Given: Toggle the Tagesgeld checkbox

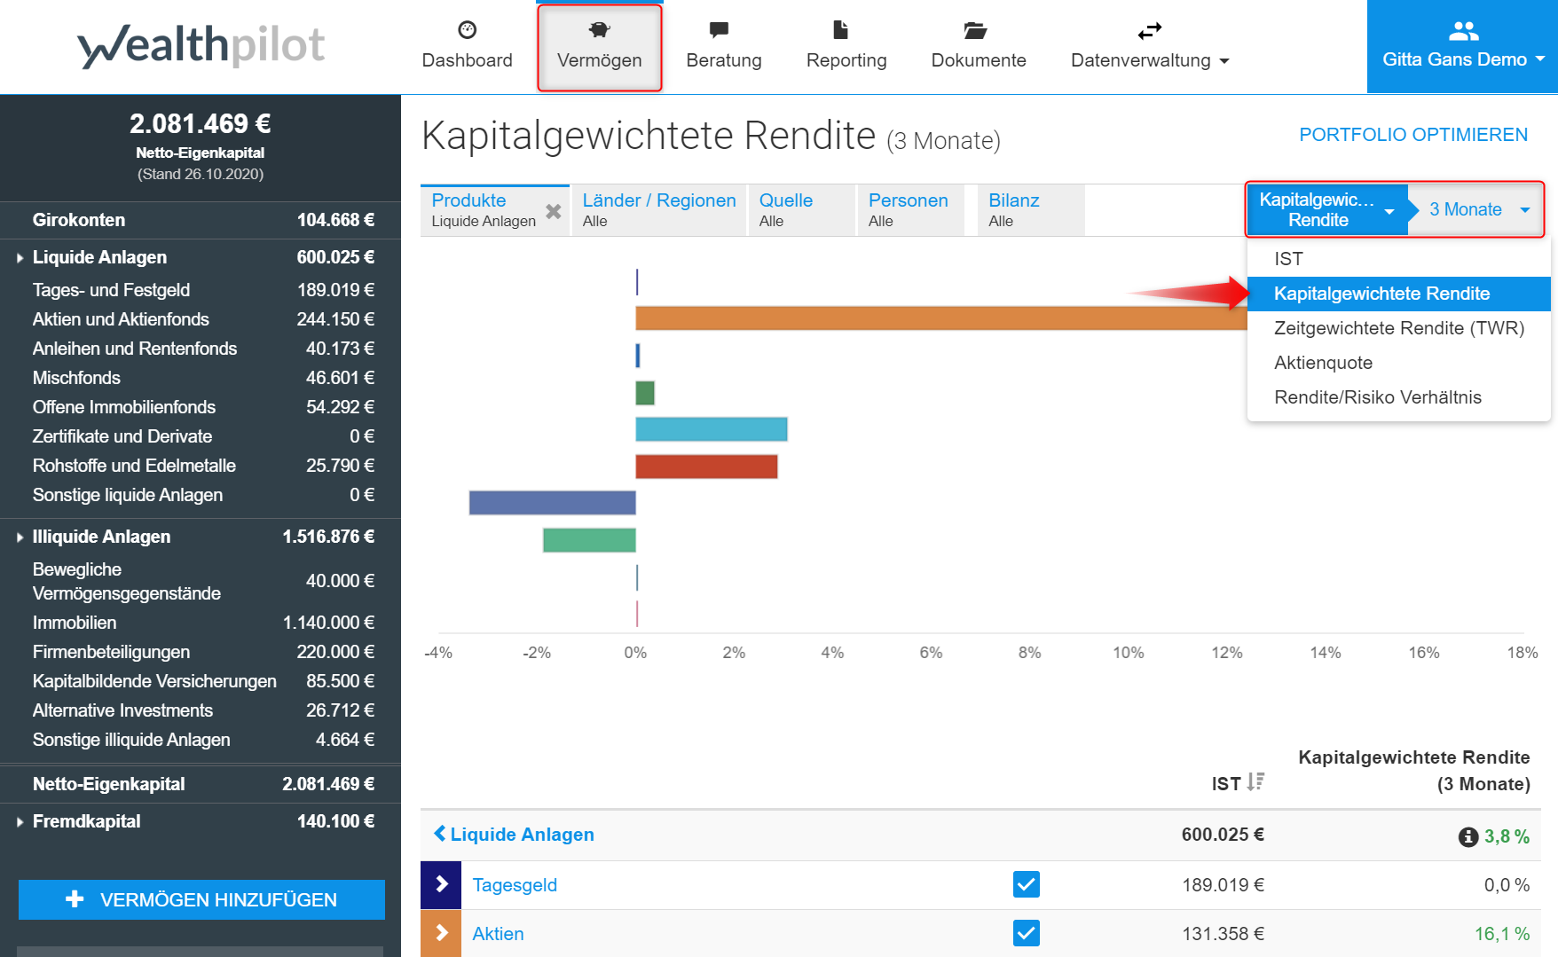Looking at the screenshot, I should pos(1027,884).
